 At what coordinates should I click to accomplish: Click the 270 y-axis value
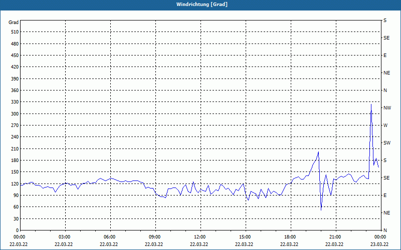click(x=15, y=125)
